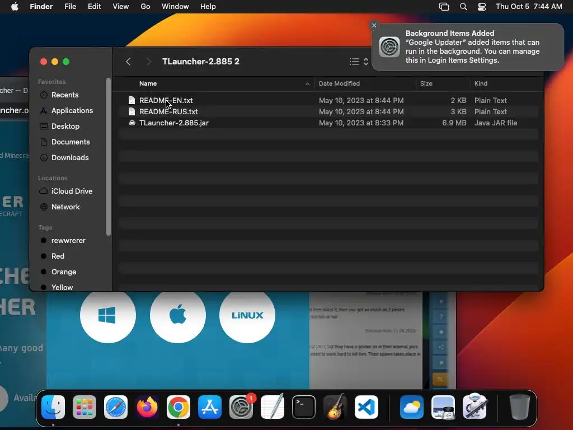Go forward in Finder window

point(148,62)
